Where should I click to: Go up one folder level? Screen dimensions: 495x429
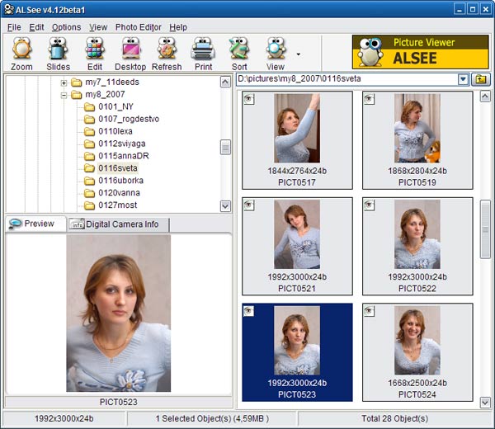coord(481,79)
